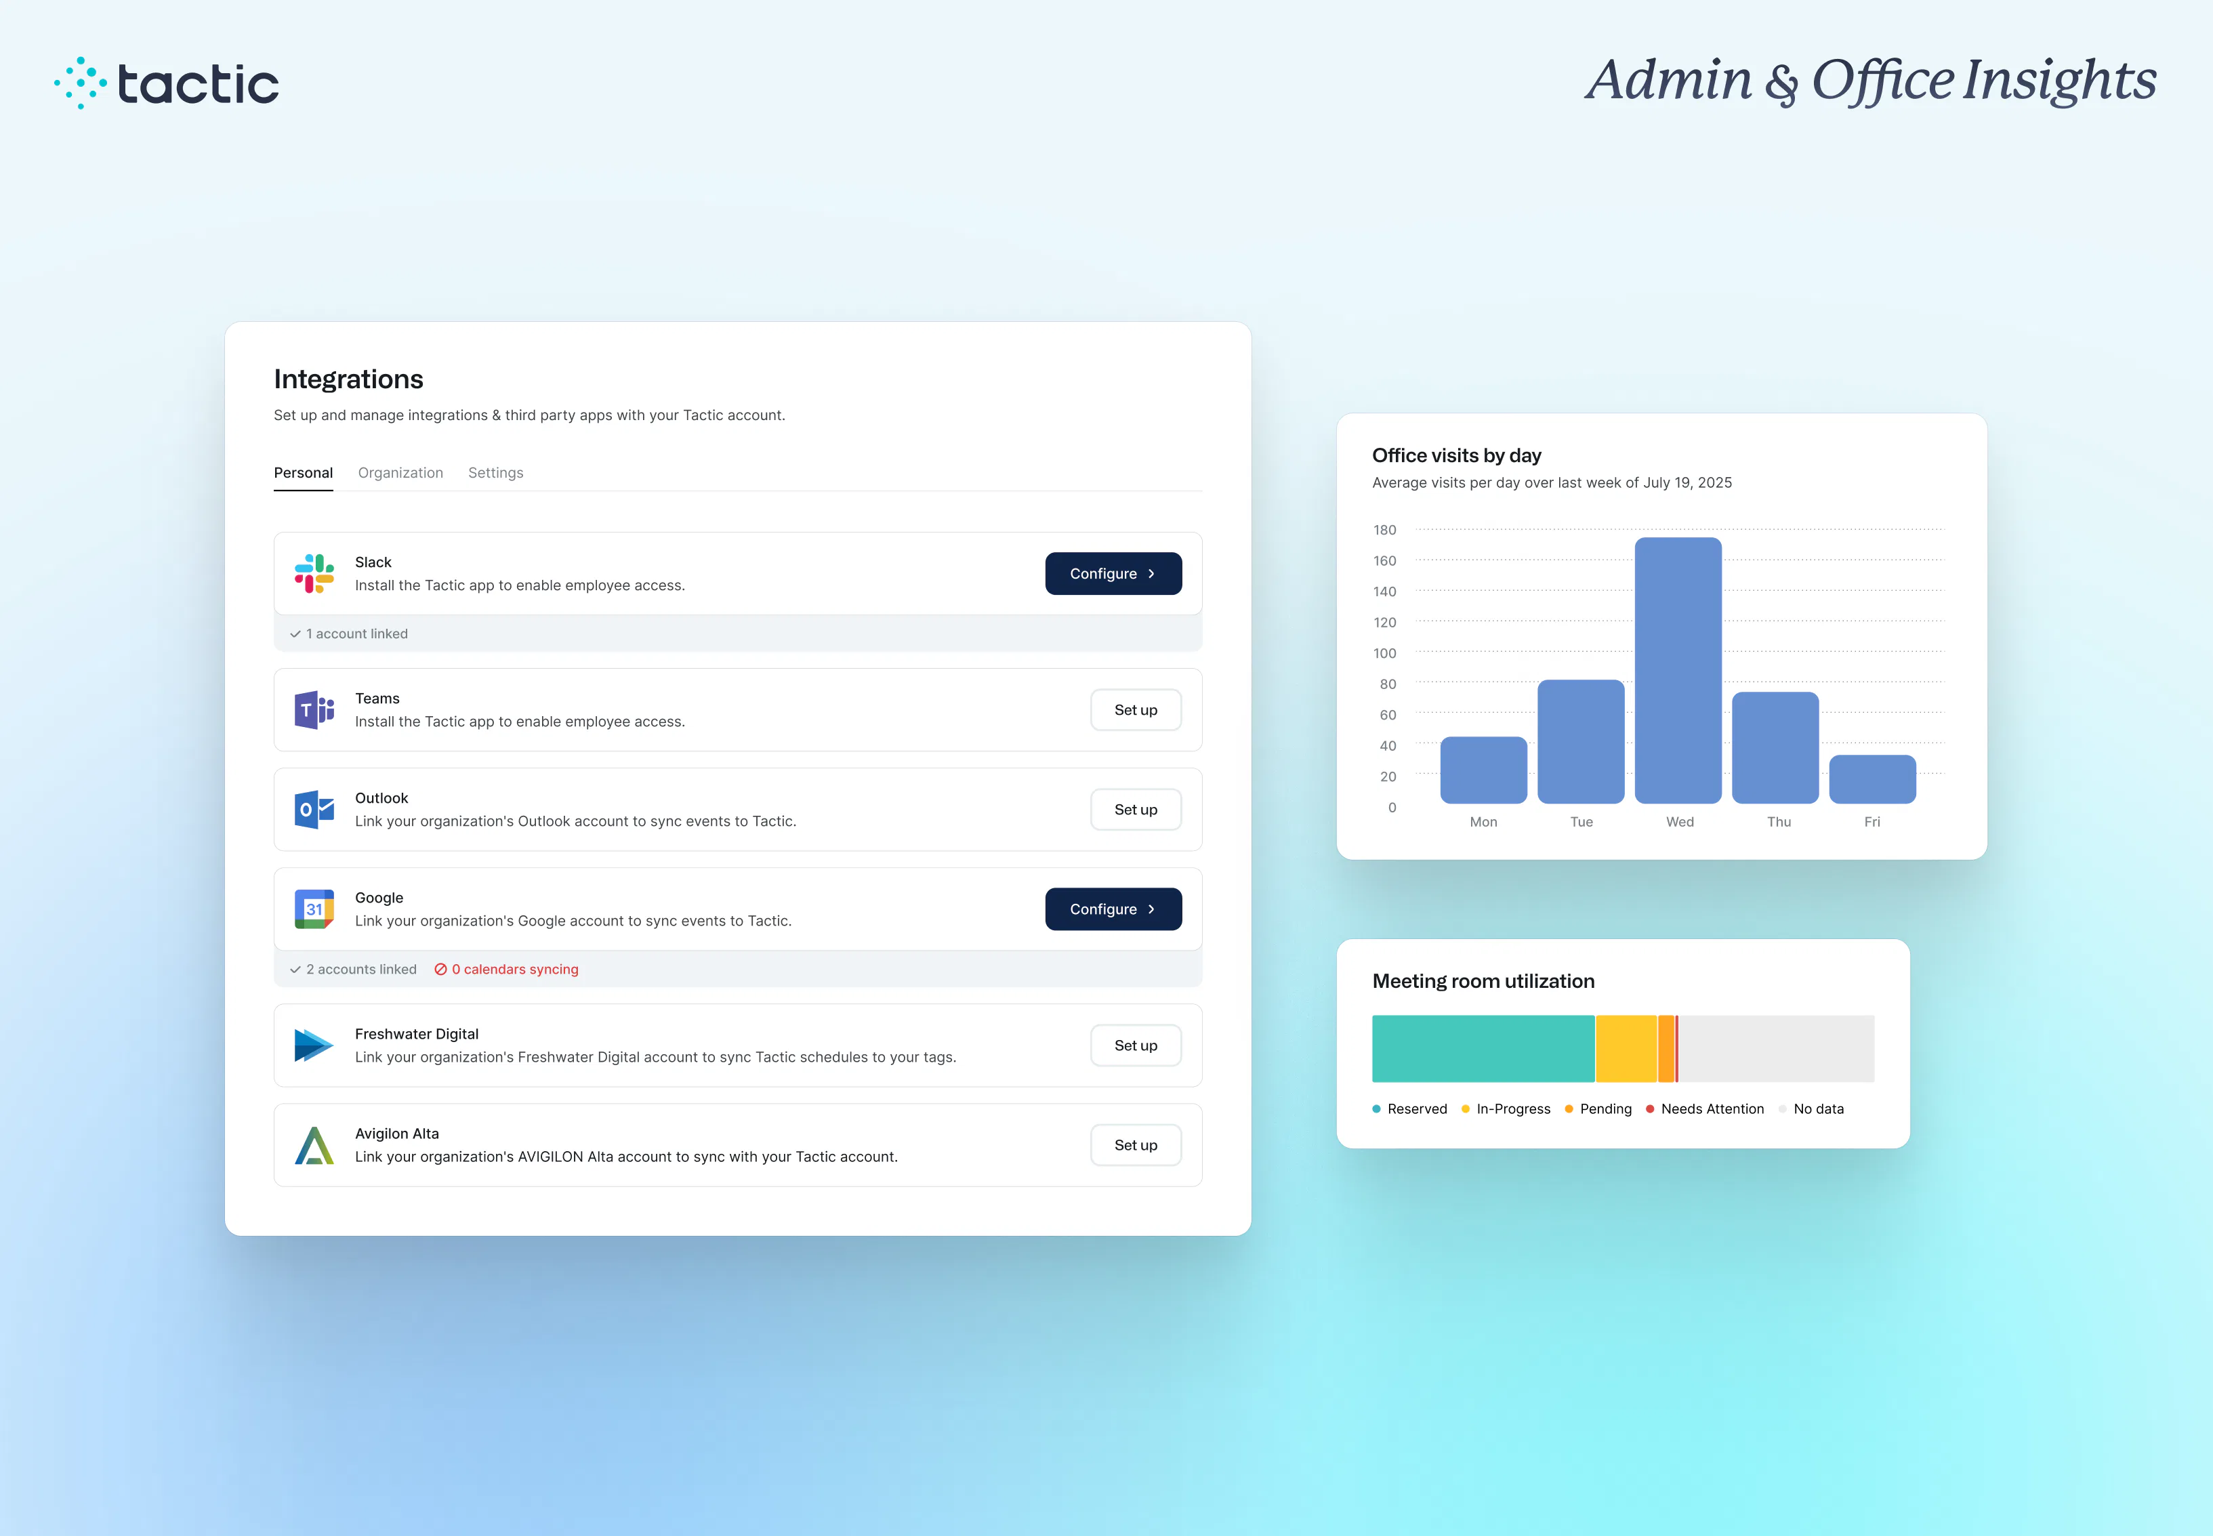Switch to the Organization tab
This screenshot has width=2213, height=1536.
coord(400,472)
